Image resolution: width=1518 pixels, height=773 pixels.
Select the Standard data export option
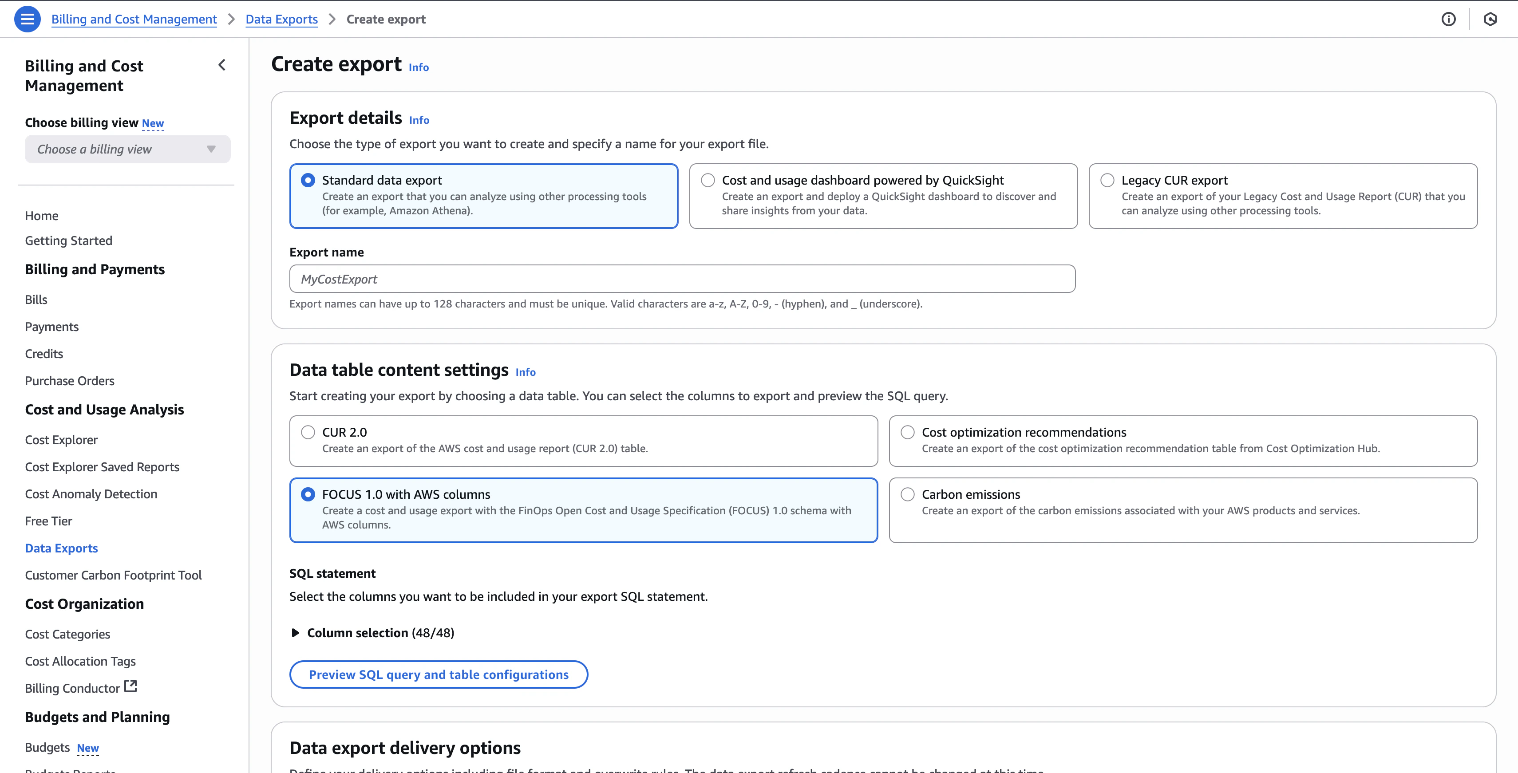(308, 180)
